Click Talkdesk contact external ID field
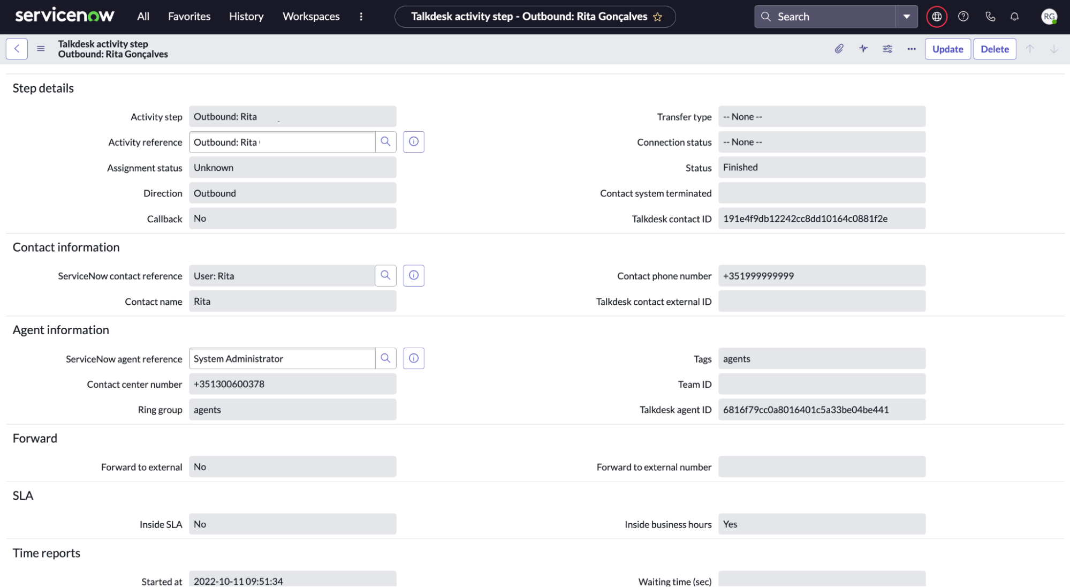 (x=822, y=301)
